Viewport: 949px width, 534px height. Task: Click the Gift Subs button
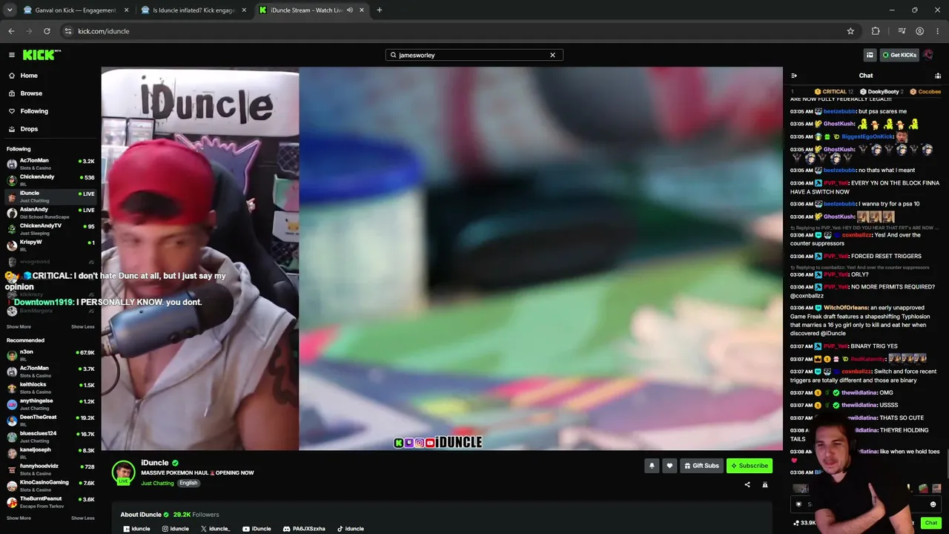click(701, 466)
